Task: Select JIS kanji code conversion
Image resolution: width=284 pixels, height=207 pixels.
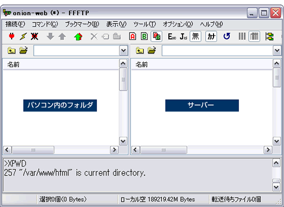Action: click(x=184, y=37)
